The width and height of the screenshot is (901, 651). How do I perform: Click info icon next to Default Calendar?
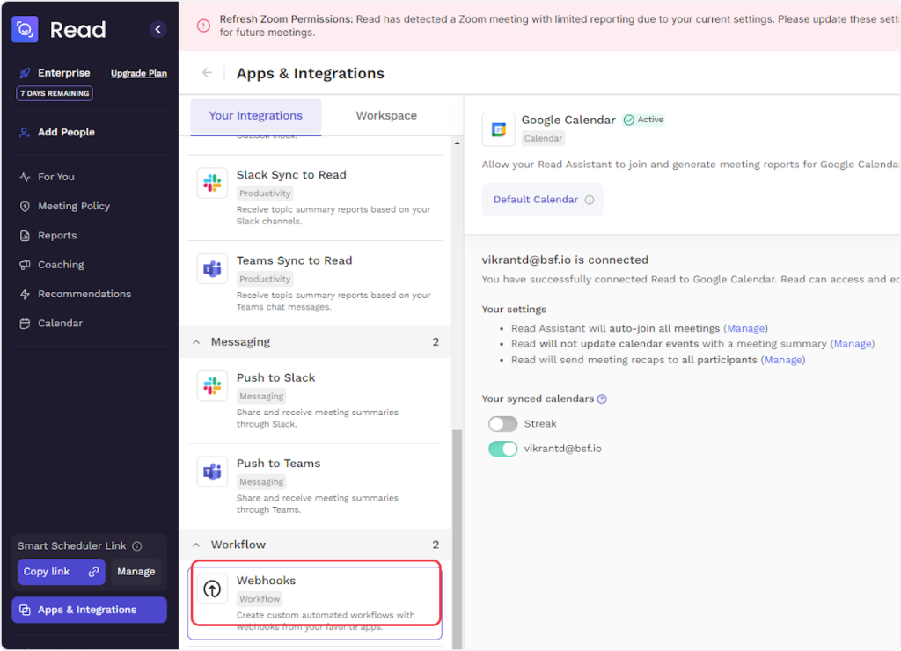point(590,200)
